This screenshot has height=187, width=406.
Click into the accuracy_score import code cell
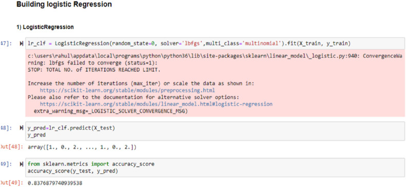[x=215, y=168]
